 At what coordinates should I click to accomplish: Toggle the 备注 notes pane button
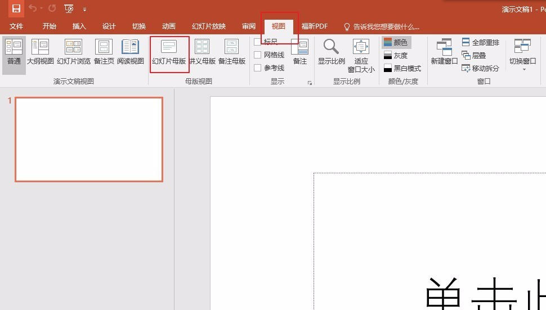tap(300, 52)
